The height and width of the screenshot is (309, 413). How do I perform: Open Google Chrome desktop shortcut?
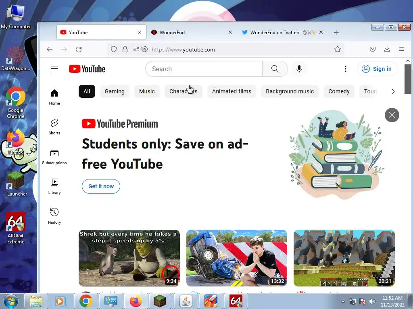(x=16, y=103)
